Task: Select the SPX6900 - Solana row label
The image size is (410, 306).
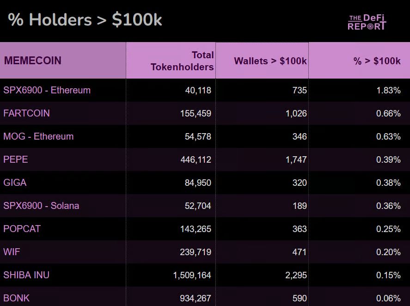Action: coord(41,206)
